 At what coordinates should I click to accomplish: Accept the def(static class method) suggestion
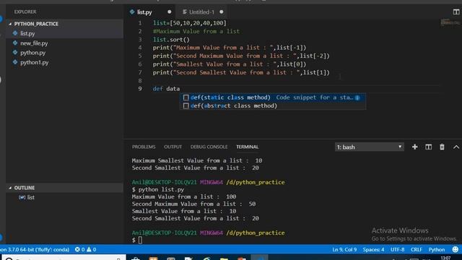(x=273, y=97)
